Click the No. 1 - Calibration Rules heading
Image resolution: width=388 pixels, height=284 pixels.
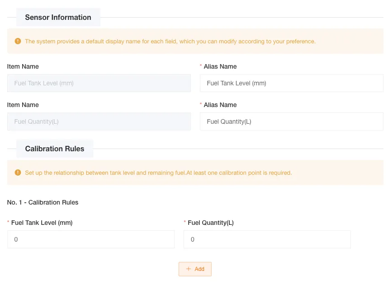pos(43,202)
